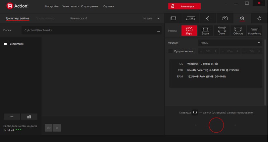This screenshot has height=142, width=268.
Task: Select the Игры (gamepad) recording mode
Action: click(x=189, y=31)
